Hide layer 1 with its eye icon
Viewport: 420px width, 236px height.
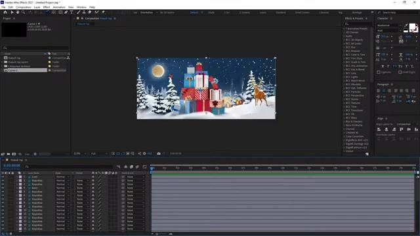3,177
